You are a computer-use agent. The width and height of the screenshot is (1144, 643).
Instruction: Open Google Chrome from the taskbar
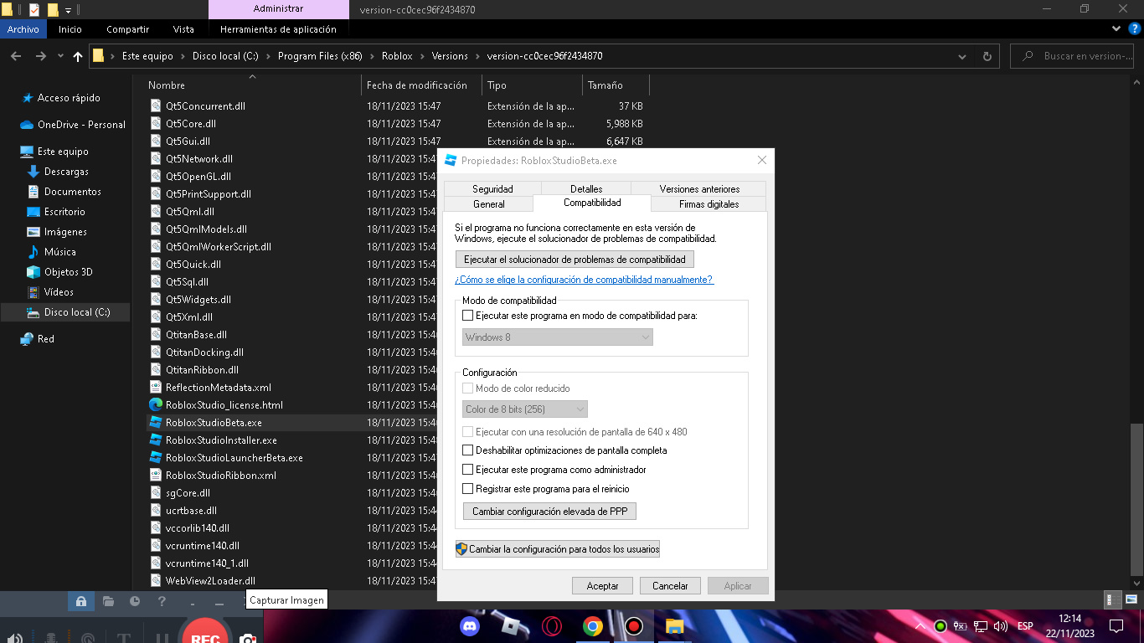(x=593, y=625)
